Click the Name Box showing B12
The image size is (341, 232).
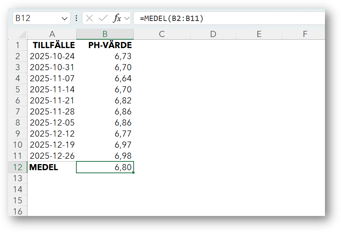click(36, 18)
